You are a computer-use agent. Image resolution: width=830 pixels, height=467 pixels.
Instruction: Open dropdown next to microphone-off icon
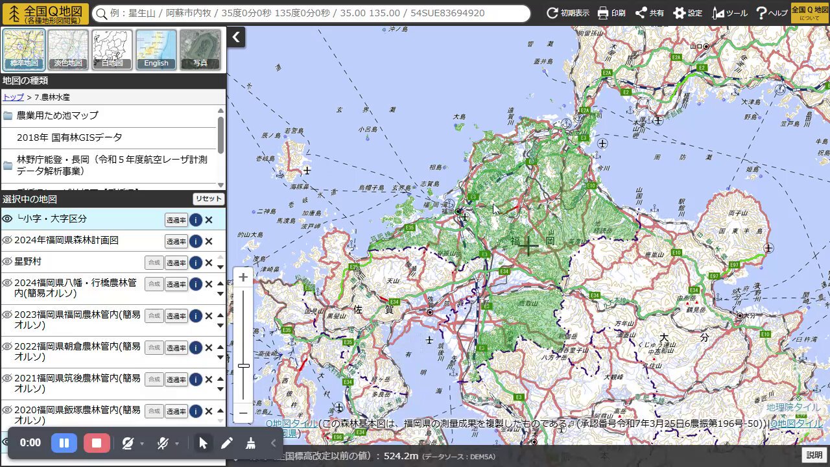[177, 444]
